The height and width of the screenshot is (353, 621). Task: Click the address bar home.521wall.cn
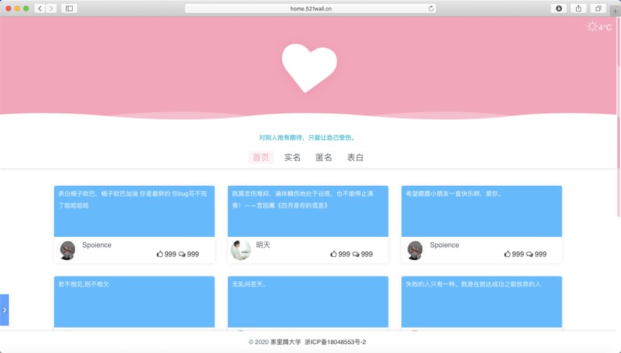(x=310, y=8)
